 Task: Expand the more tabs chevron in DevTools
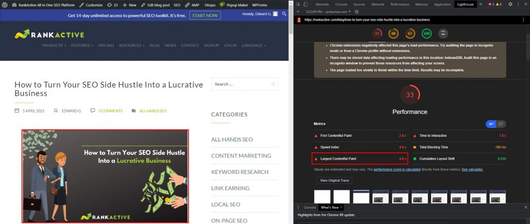click(x=481, y=4)
